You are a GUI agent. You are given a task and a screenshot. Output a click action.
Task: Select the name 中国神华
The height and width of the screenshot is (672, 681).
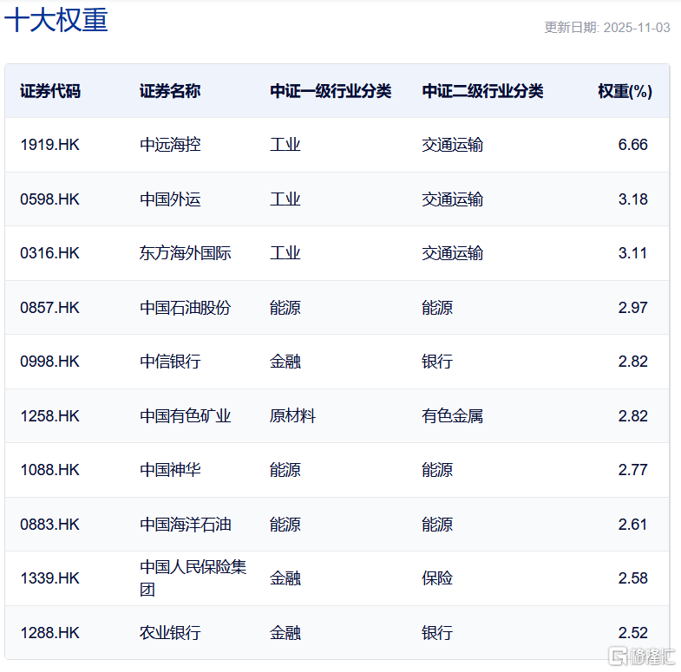pos(170,470)
